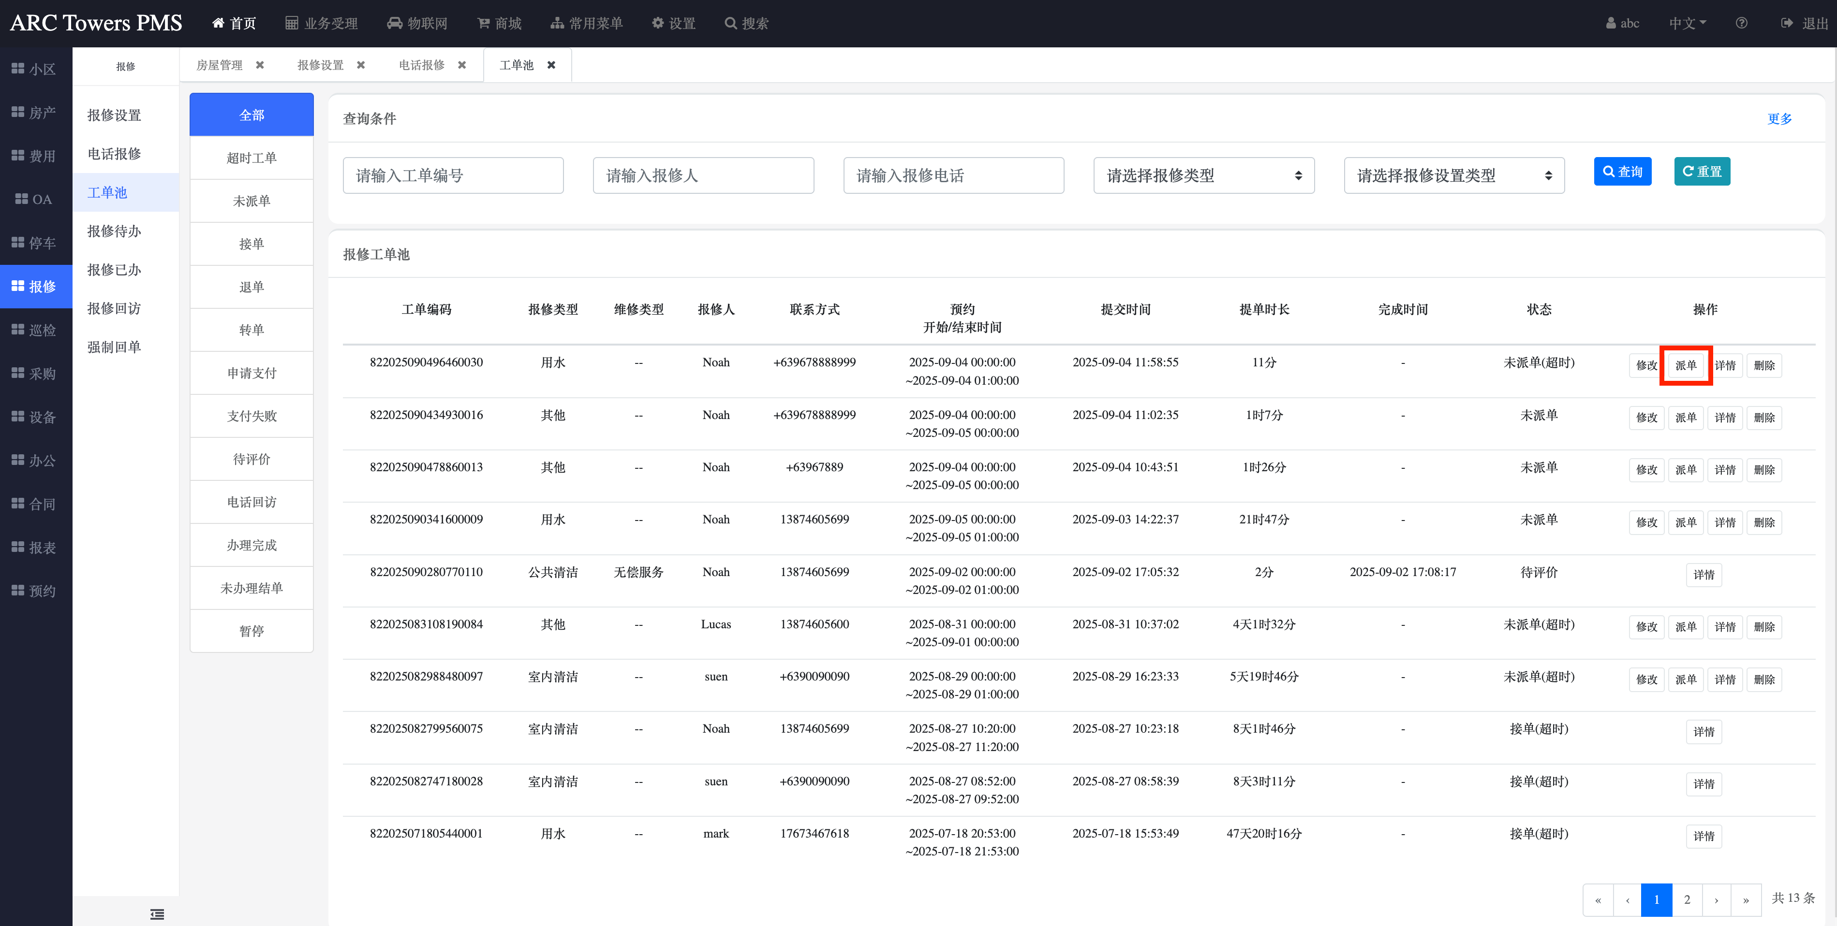Click the home icon in top navigation
Image resolution: width=1837 pixels, height=926 pixels.
point(218,23)
